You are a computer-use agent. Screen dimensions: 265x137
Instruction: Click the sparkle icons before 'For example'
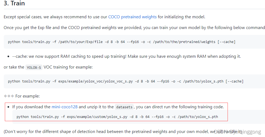click(x=9, y=96)
